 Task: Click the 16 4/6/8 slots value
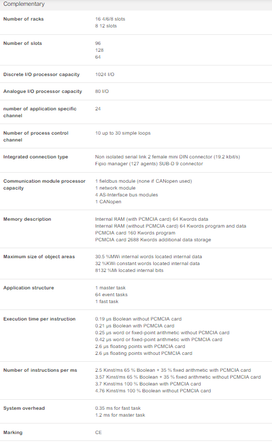[110, 19]
